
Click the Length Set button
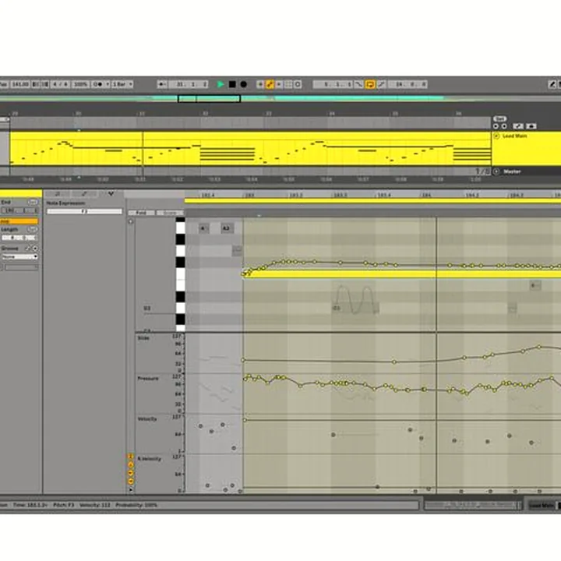click(x=33, y=229)
